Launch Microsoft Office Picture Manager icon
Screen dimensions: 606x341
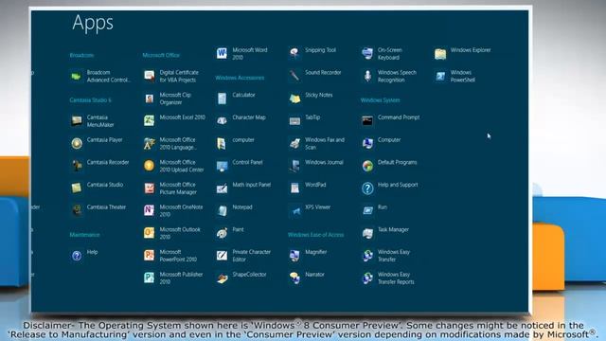(150, 188)
